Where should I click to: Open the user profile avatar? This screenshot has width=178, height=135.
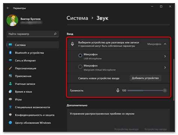coord(12,20)
